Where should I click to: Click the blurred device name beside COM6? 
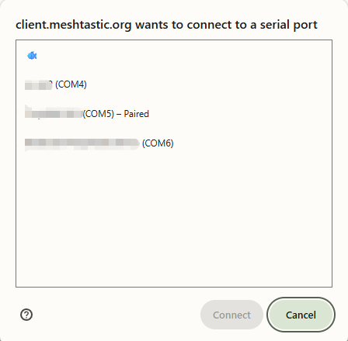[x=82, y=143]
